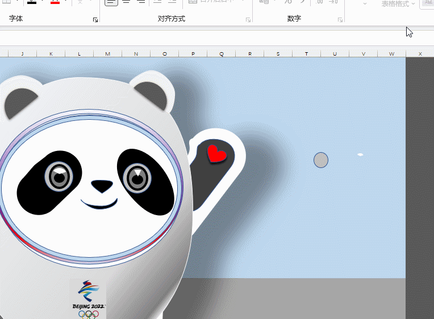Select the small white ellipse shape
434x319 pixels.
[360, 154]
